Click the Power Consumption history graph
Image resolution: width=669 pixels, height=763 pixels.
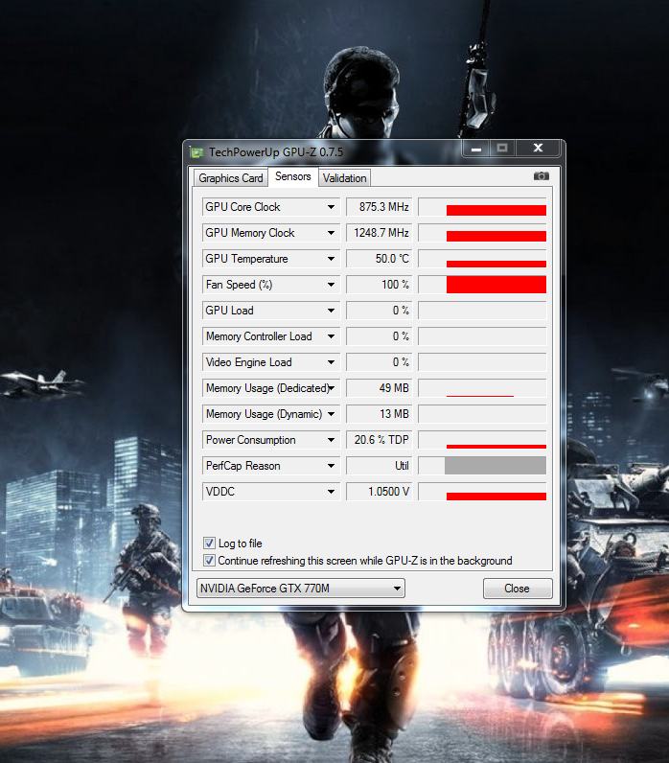point(482,439)
